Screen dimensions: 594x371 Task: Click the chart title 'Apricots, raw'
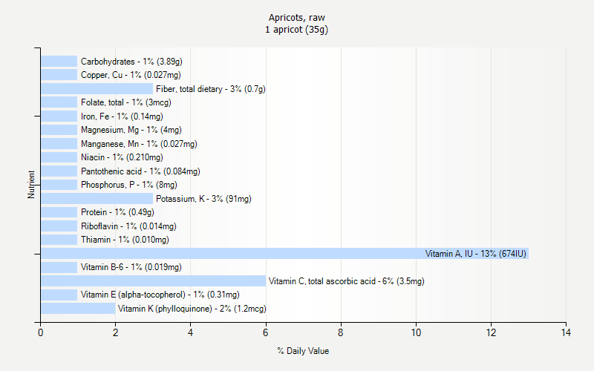[x=296, y=18]
